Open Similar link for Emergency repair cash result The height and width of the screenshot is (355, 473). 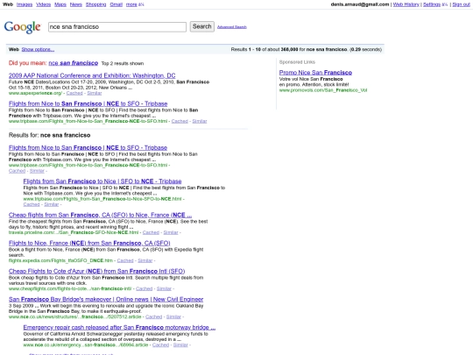tap(180, 344)
